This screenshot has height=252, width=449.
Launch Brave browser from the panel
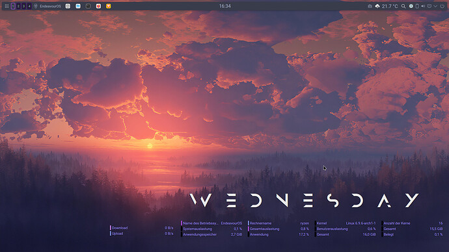pyautogui.click(x=108, y=6)
